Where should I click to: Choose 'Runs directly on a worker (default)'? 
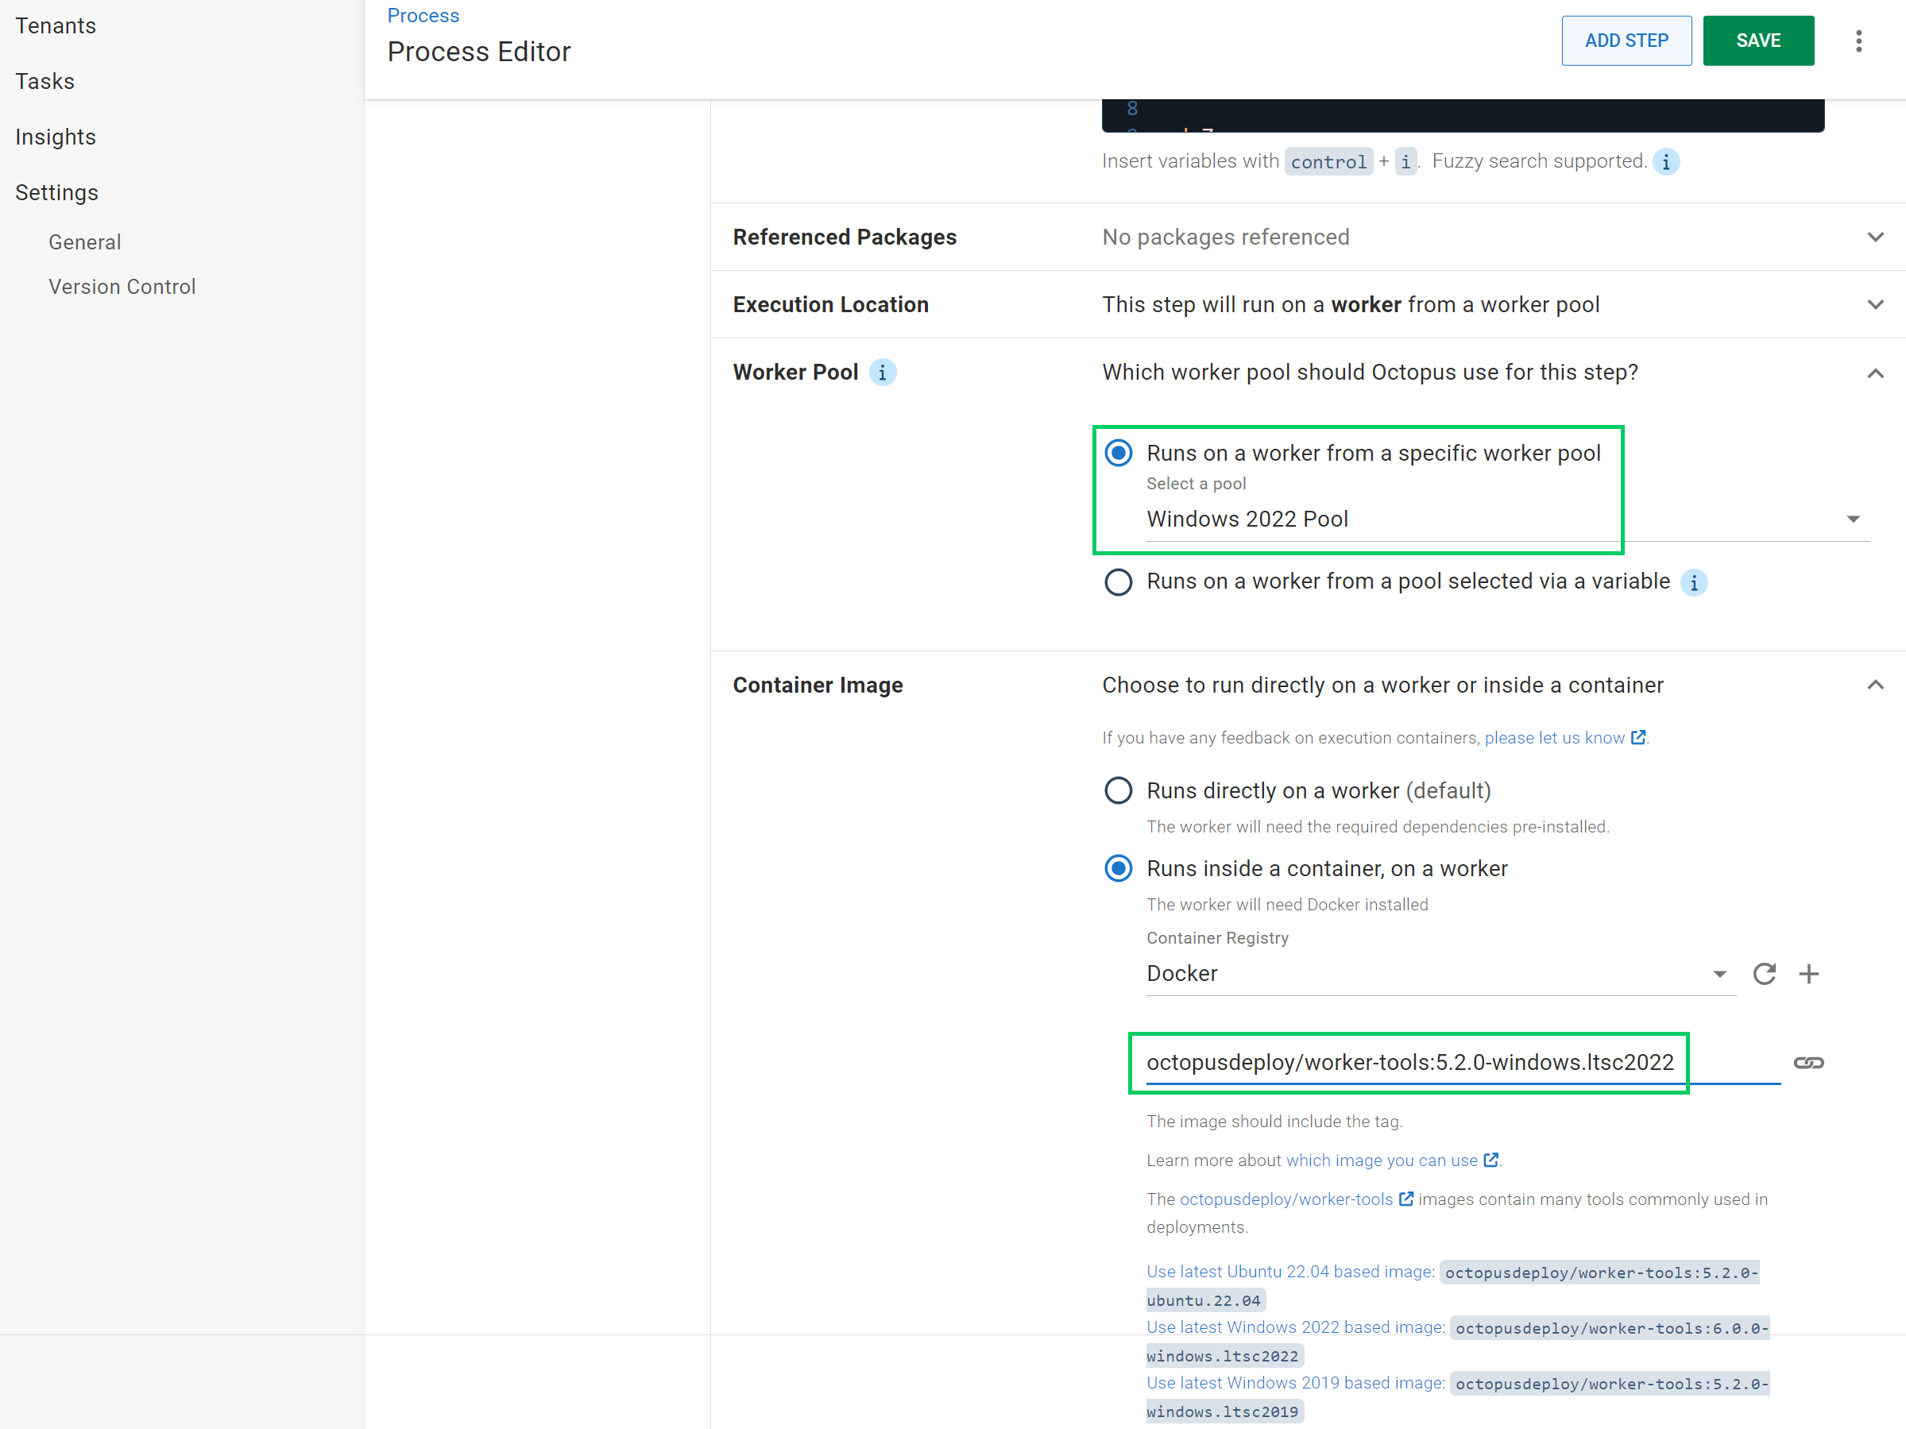1118,790
